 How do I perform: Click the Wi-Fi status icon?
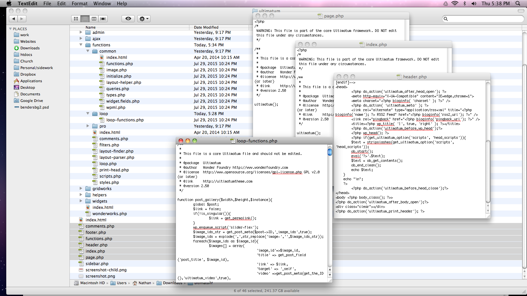(455, 3)
